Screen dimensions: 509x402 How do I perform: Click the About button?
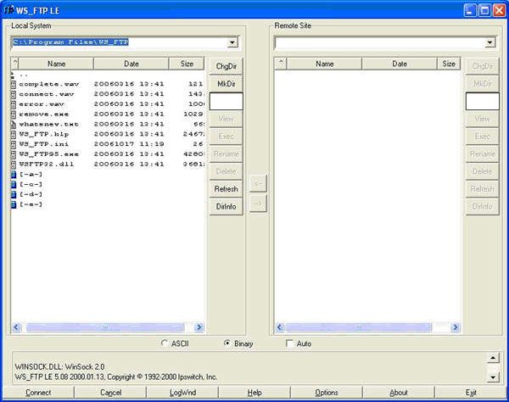point(399,393)
